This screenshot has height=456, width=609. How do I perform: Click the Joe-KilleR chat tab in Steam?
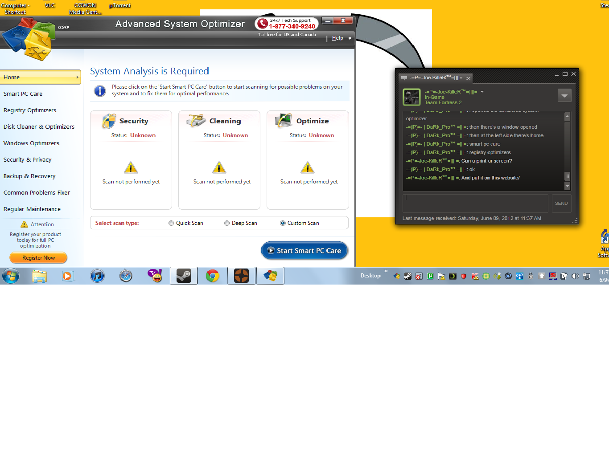pyautogui.click(x=436, y=78)
